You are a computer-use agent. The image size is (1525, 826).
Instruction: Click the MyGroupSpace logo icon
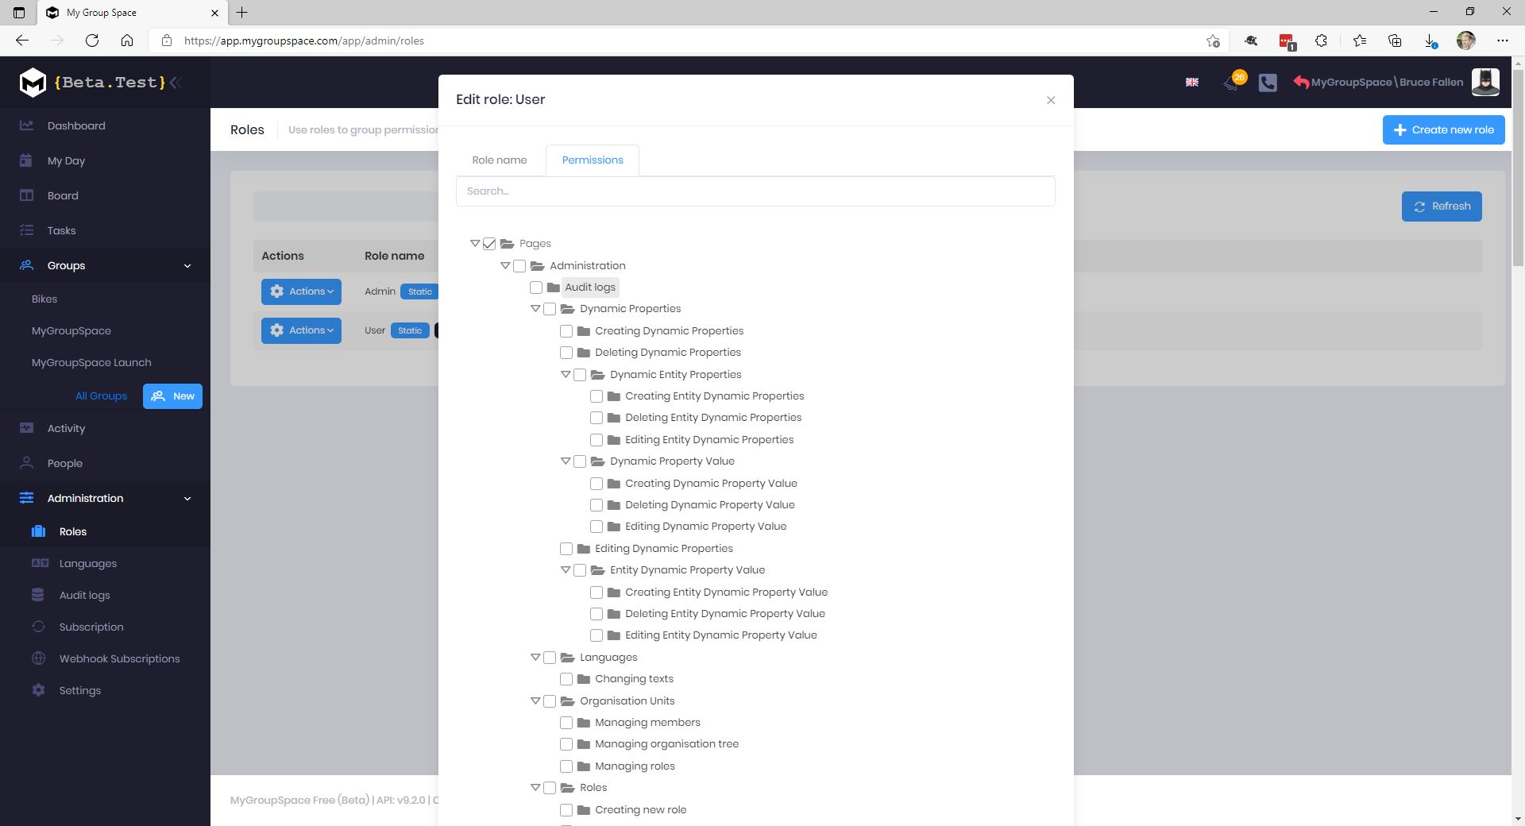(x=33, y=82)
